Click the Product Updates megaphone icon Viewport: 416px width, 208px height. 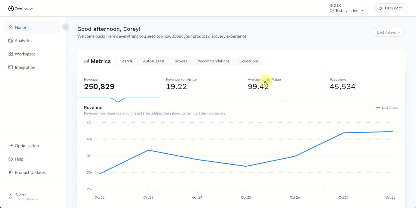[11, 172]
